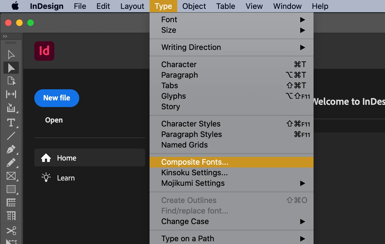Screen dimensions: 385x244
Task: Expand the toolbar with double-arrow
Action: [5, 36]
